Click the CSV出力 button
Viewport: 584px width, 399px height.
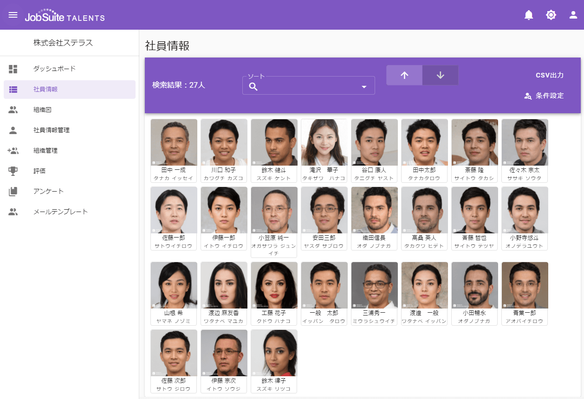pyautogui.click(x=549, y=75)
